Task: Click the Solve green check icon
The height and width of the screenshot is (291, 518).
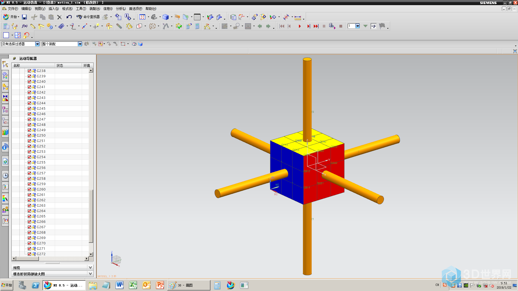Action: pos(179,26)
